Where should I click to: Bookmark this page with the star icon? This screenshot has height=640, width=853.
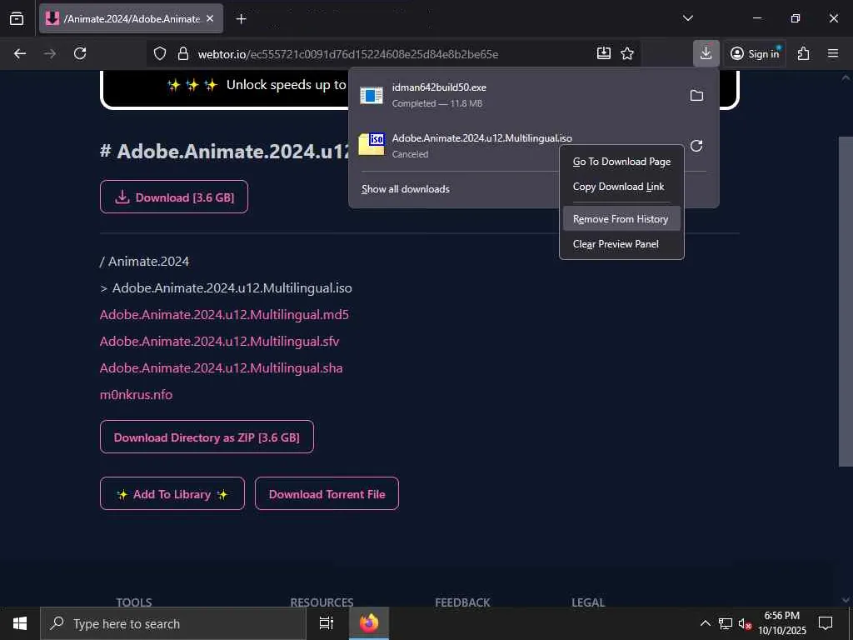tap(627, 53)
